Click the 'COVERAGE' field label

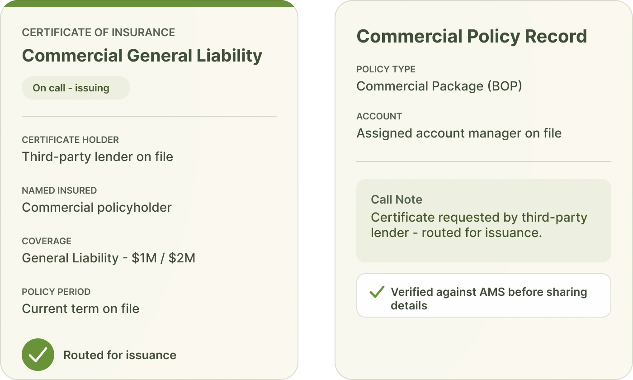pyautogui.click(x=47, y=241)
